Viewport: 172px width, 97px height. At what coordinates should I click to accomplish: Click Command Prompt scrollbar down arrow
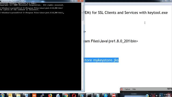[83, 89]
